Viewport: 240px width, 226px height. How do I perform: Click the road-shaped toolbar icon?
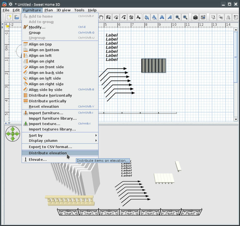coord(228,17)
